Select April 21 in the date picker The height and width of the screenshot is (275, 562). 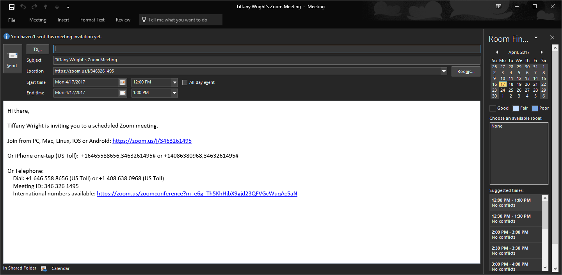[535, 84]
